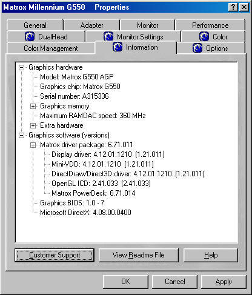Click the question mark help icon in title bar

[x=233, y=7]
